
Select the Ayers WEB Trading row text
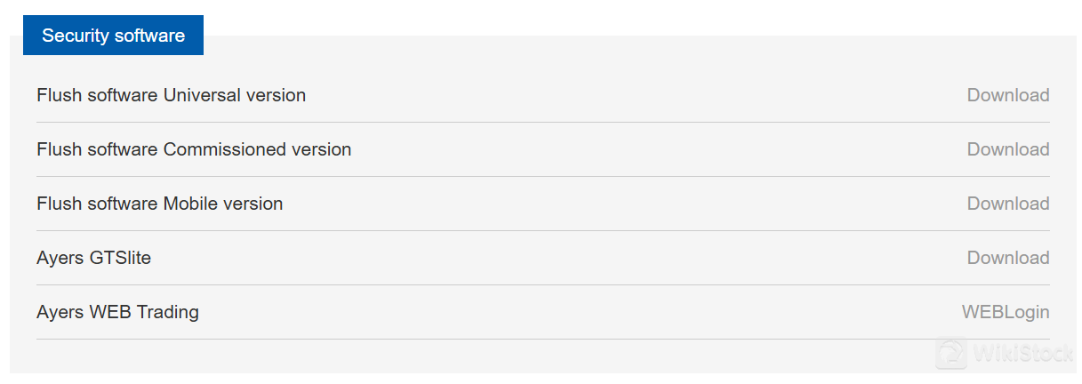(118, 312)
